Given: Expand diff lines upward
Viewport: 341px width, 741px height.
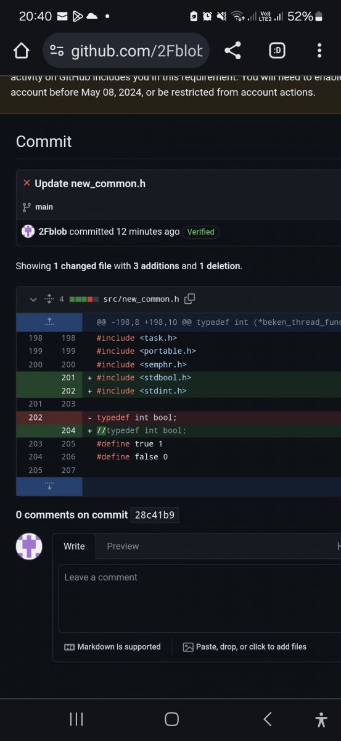Looking at the screenshot, I should [49, 322].
